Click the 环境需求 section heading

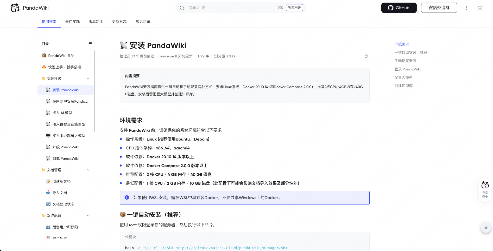131,120
